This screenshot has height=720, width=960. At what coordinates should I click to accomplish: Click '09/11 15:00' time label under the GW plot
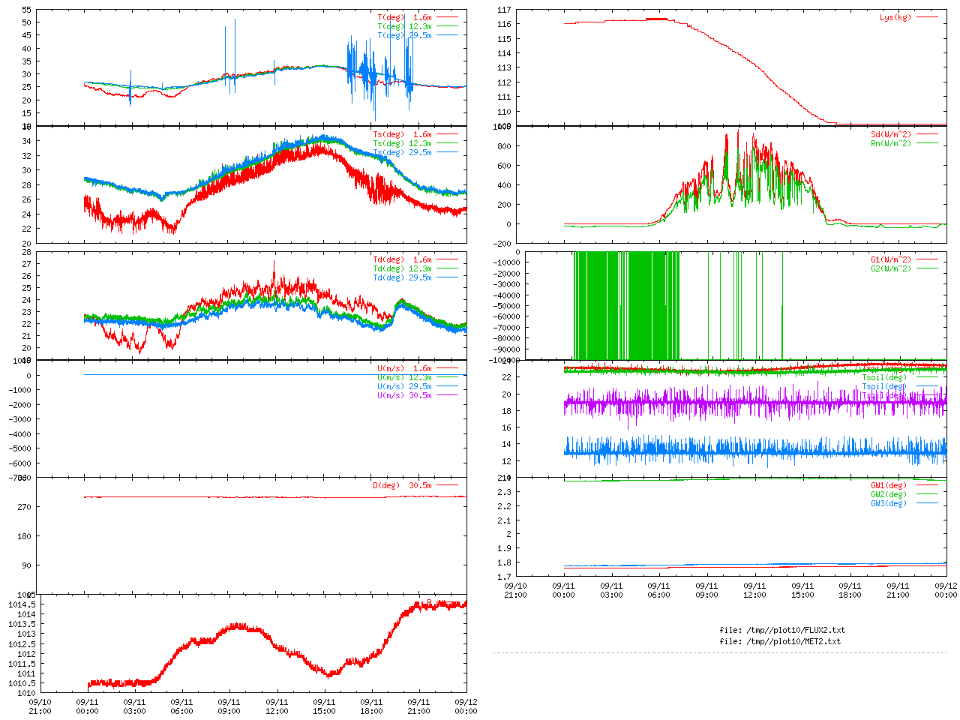click(802, 591)
